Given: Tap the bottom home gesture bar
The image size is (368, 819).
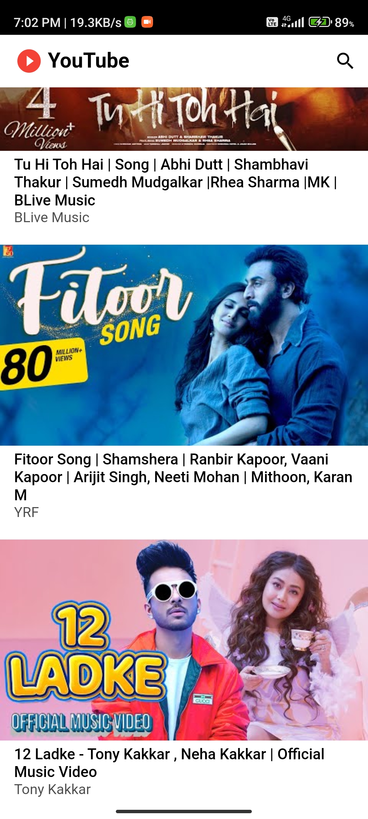Looking at the screenshot, I should point(184,811).
